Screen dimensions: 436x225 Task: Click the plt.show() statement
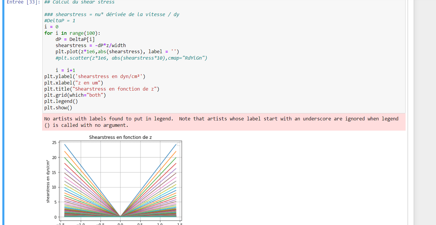tap(58, 108)
